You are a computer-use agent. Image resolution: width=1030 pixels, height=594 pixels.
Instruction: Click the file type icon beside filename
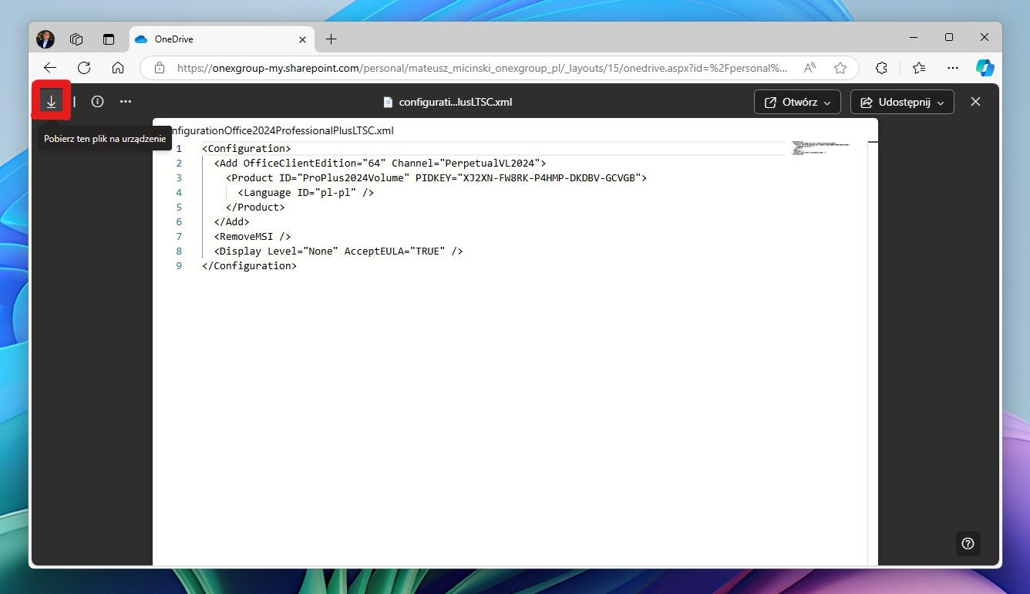(x=389, y=102)
